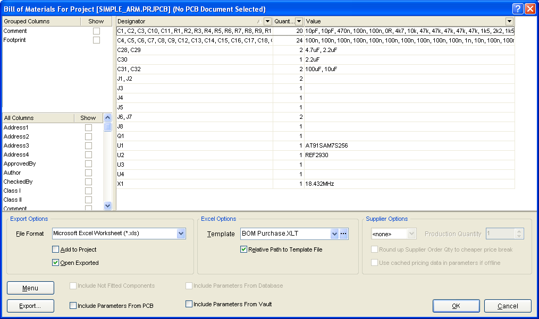Click the Template BOM Purchase.XLT field
539x319 pixels.
(285, 234)
